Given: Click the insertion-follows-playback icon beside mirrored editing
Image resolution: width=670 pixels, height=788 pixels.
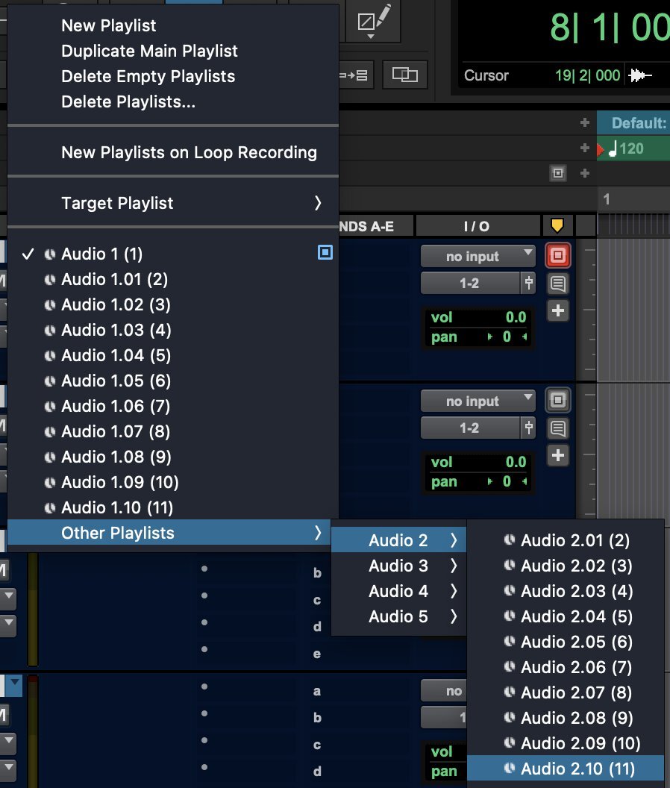Looking at the screenshot, I should tap(357, 75).
